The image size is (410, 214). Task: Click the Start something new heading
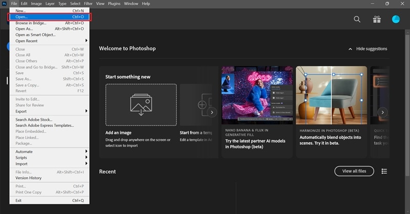tap(128, 77)
